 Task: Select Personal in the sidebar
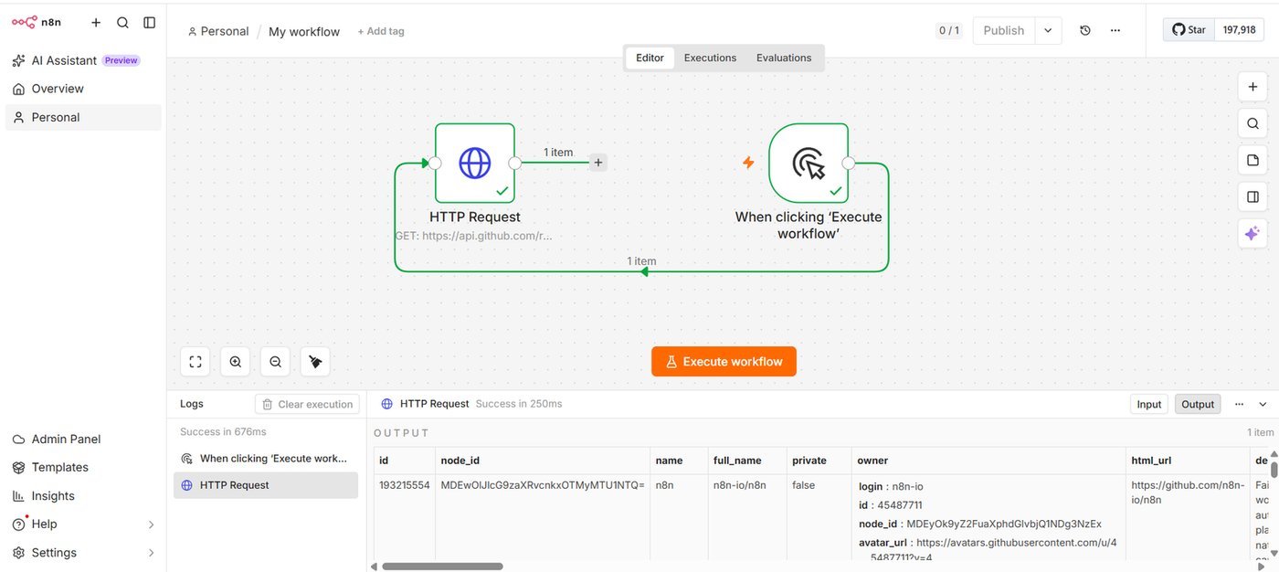tap(83, 117)
